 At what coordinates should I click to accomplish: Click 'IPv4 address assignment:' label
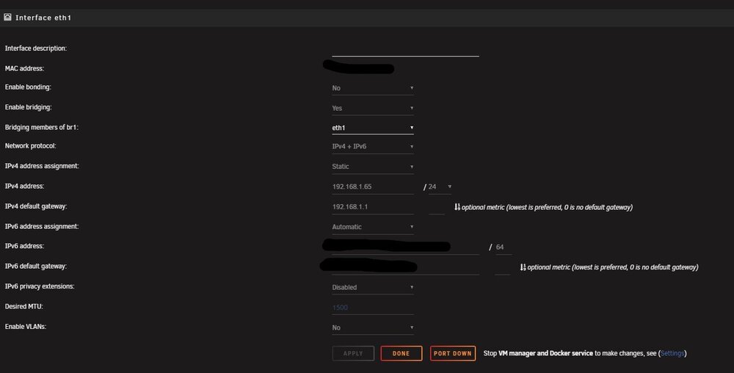point(42,166)
